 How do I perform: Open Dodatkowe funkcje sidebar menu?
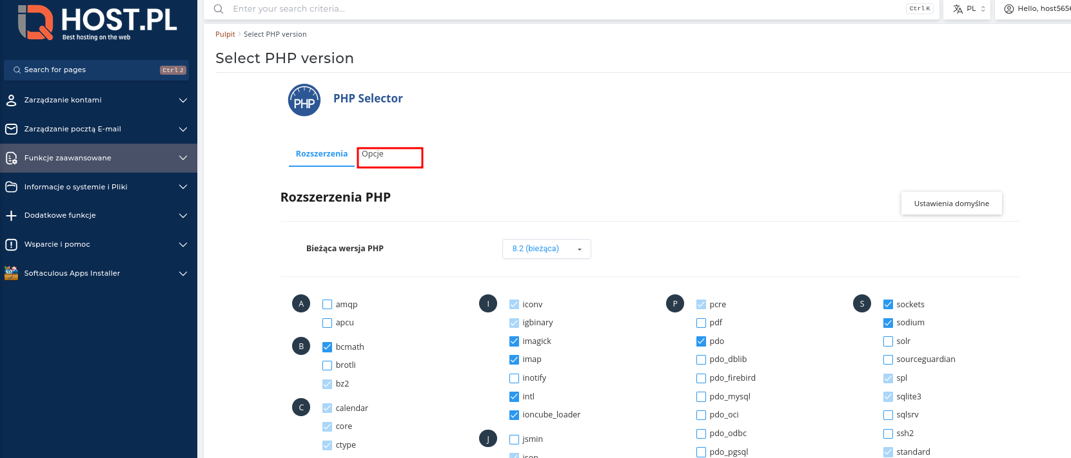(x=99, y=216)
